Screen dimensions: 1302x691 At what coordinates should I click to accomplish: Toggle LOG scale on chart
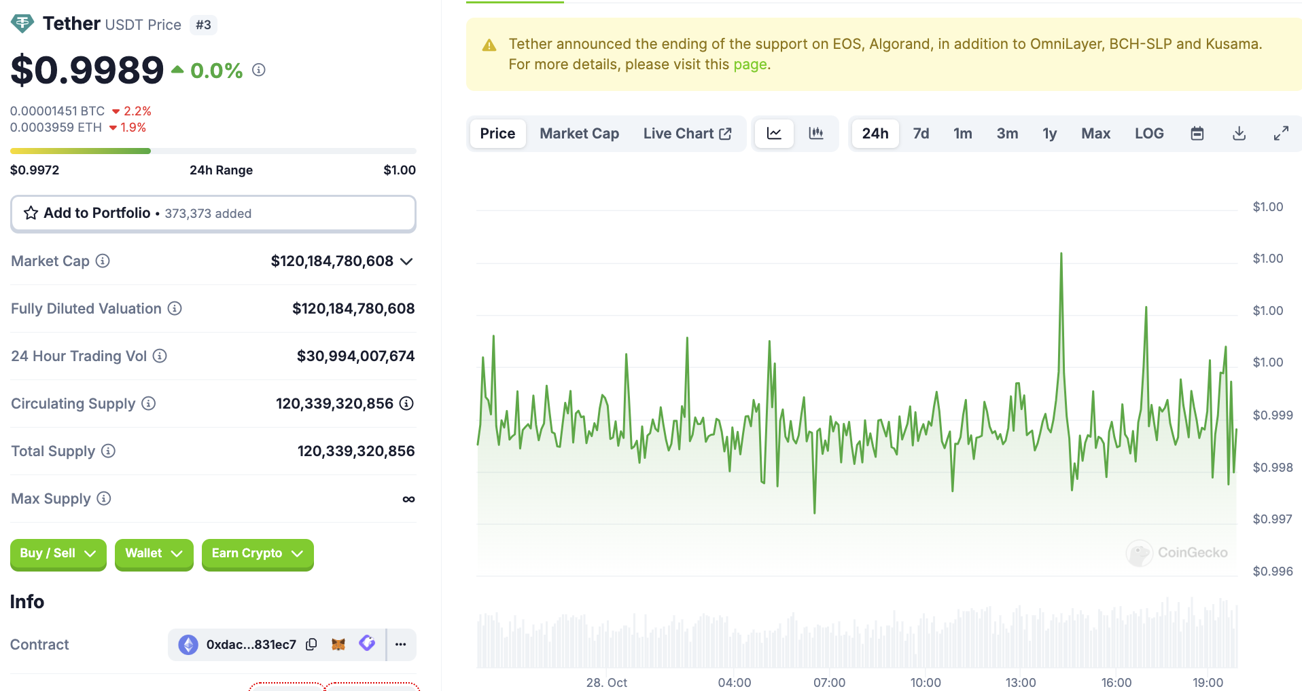coord(1149,133)
